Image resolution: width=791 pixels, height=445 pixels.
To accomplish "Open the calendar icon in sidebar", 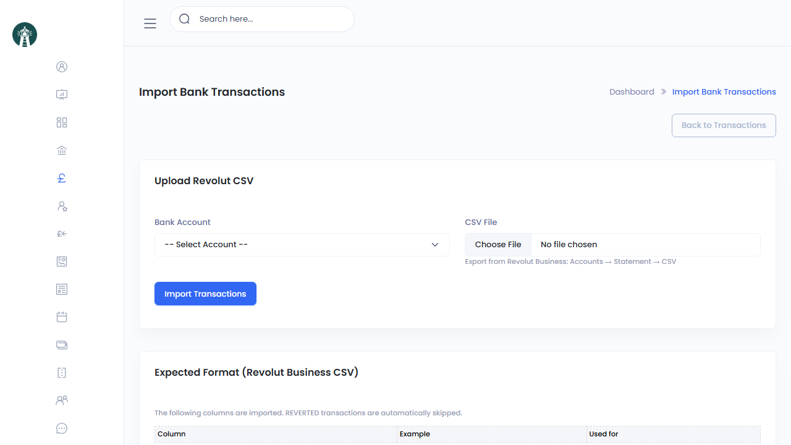I will 62,317.
